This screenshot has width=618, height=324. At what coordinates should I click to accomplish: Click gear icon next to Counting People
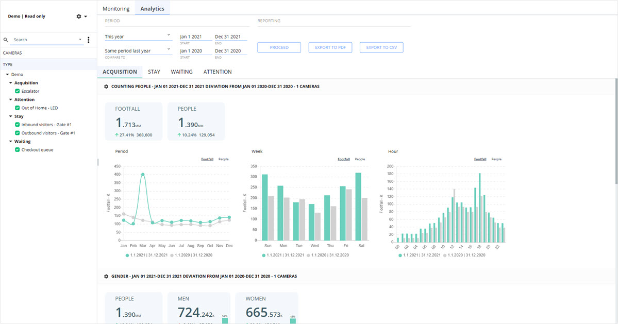click(x=106, y=87)
